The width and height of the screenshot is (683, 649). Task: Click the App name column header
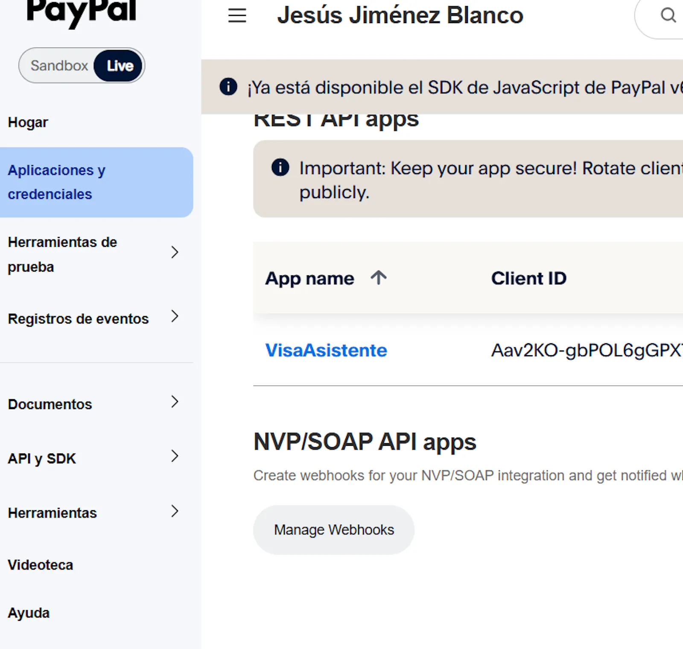(309, 278)
